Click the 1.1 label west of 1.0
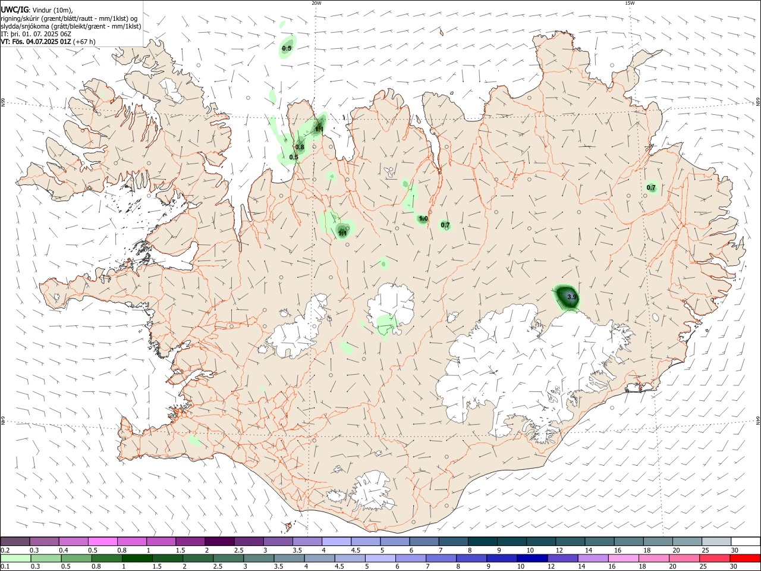 pos(342,234)
